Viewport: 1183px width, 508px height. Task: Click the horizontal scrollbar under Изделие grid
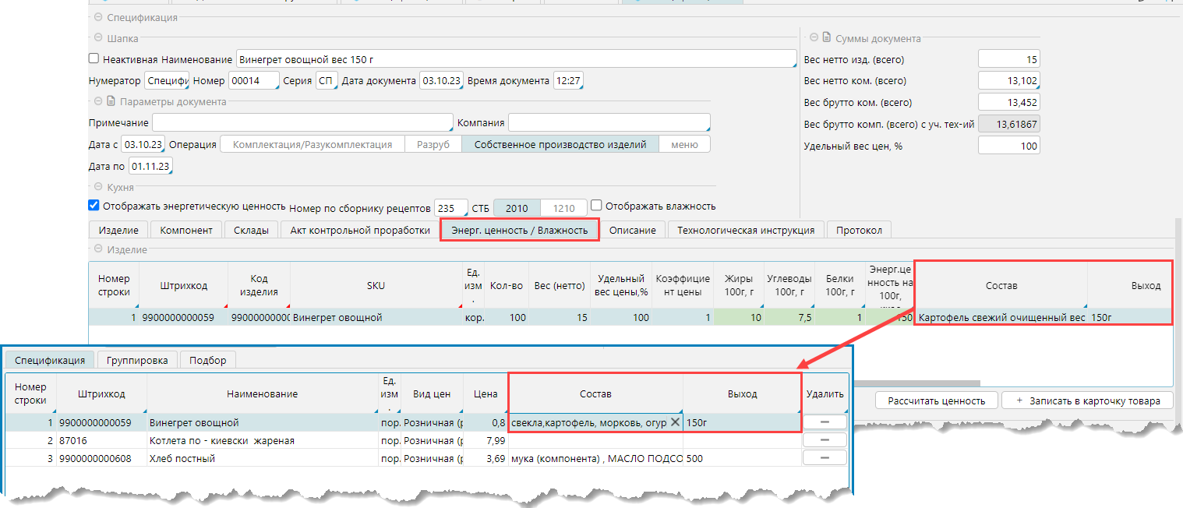click(x=920, y=383)
